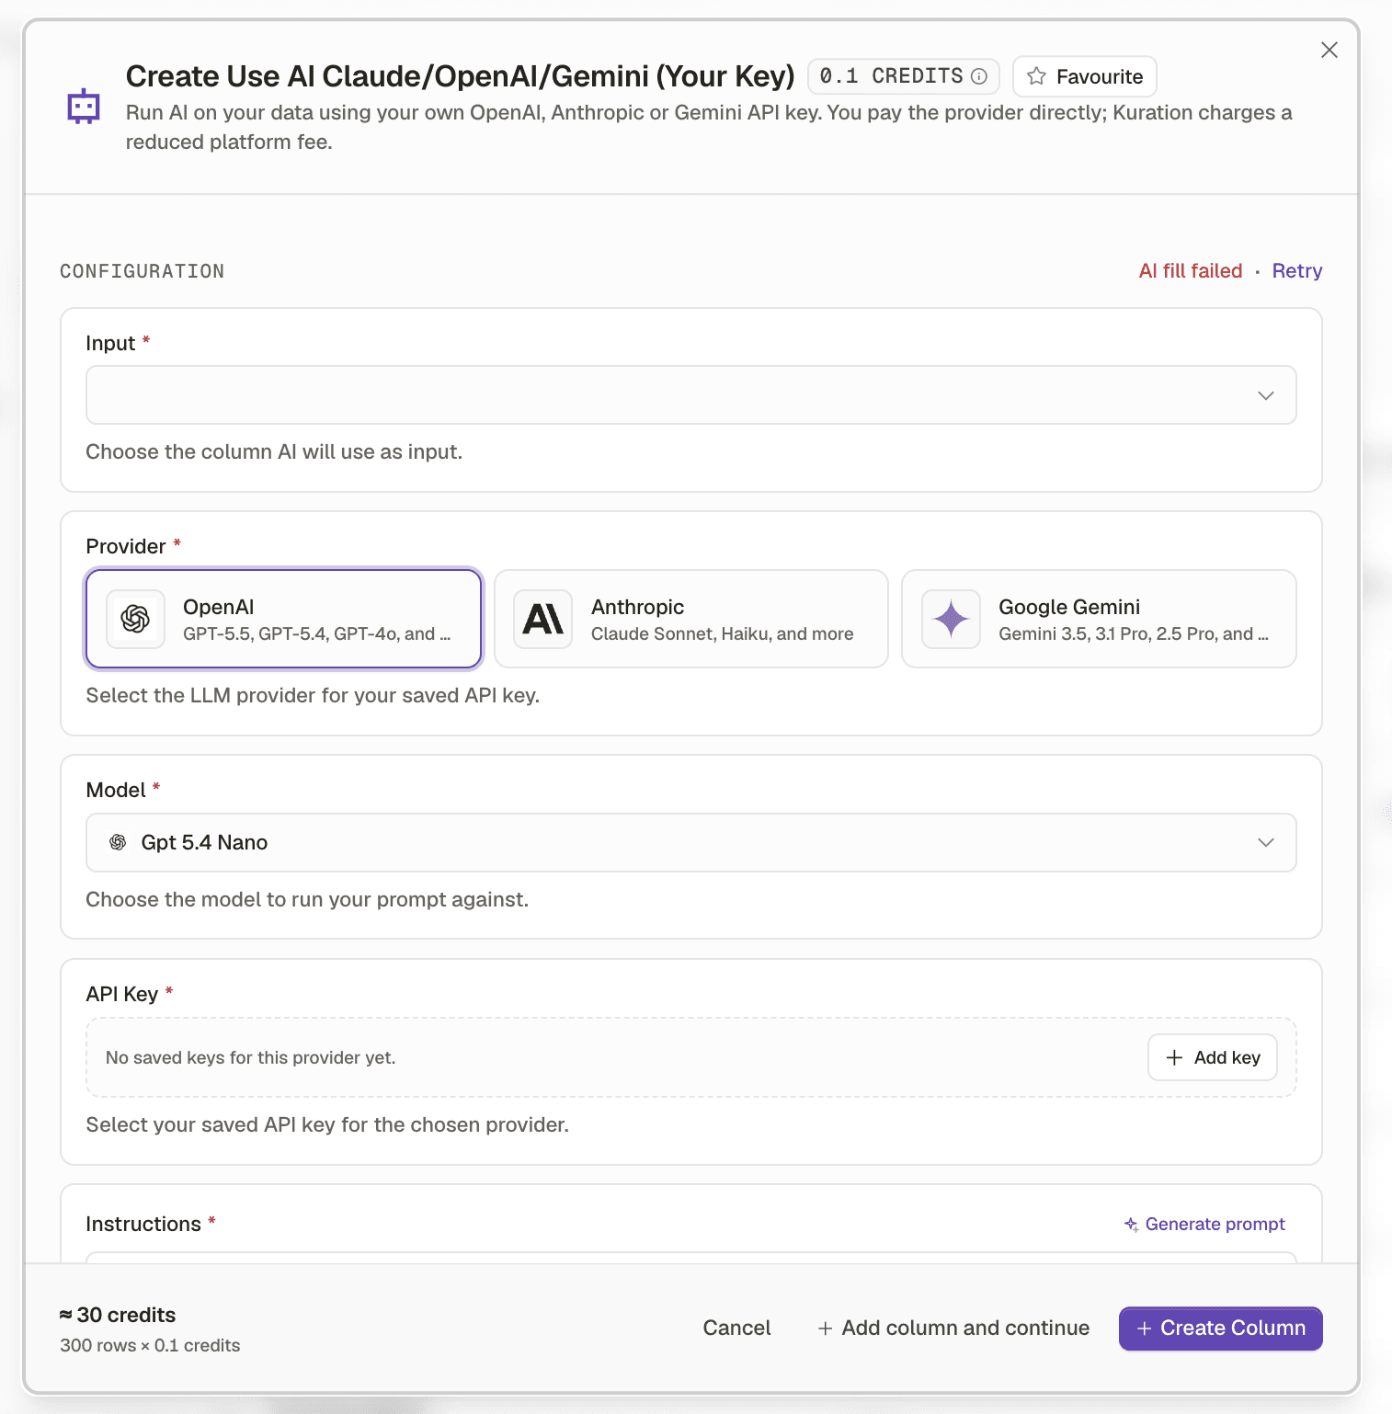Click the plus icon on Add key
Image resolution: width=1392 pixels, height=1414 pixels.
[1174, 1057]
